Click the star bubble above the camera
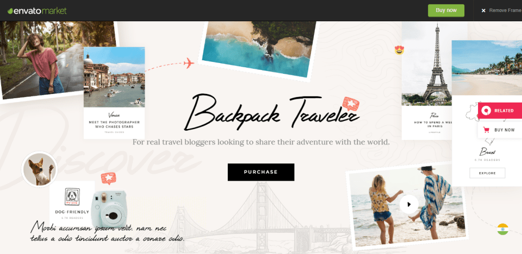The height and width of the screenshot is (254, 522). [x=108, y=178]
